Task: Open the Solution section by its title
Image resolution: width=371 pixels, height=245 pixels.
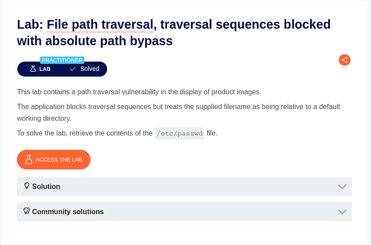Action: pyautogui.click(x=46, y=186)
